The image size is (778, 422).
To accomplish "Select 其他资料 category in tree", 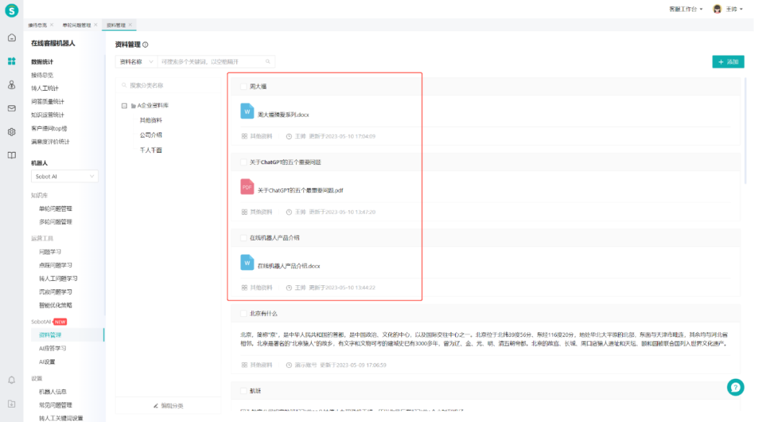I will click(x=151, y=120).
